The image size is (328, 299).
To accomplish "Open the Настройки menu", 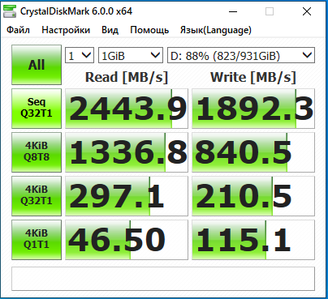I will 66,30.
